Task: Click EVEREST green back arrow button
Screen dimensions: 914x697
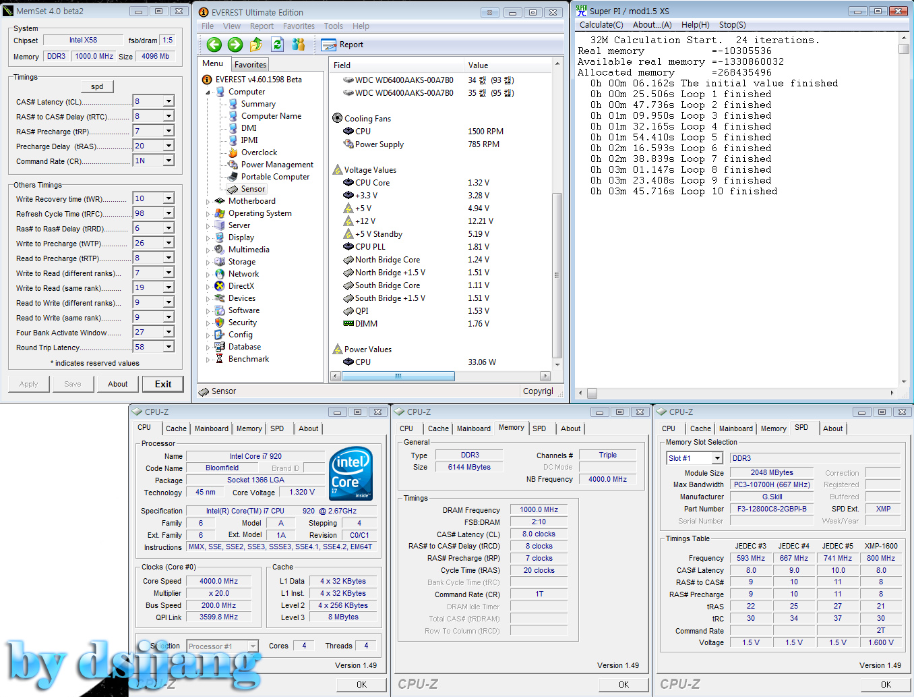Action: tap(214, 45)
